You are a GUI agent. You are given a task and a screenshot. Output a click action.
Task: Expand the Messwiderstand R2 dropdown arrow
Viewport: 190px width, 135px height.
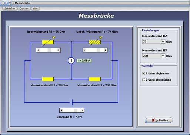[163, 42]
